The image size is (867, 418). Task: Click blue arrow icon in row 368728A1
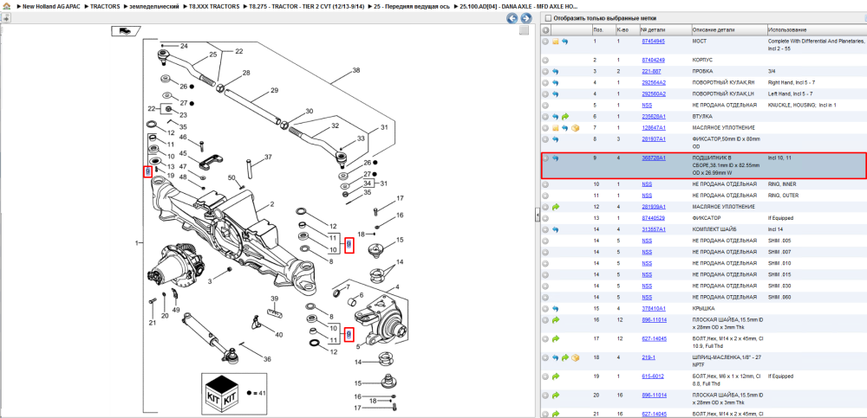(556, 158)
